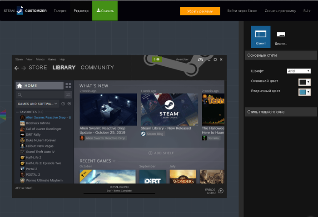Open the Вторичный цвет color dropdown arrow
Image resolution: width=318 pixels, height=217 pixels.
pyautogui.click(x=308, y=92)
